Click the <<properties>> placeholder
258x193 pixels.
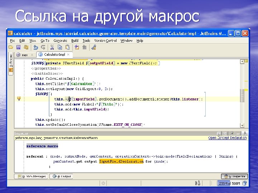[46, 68]
